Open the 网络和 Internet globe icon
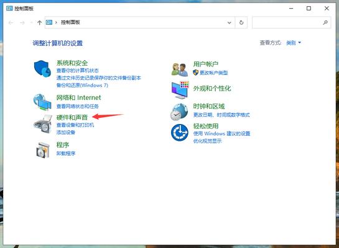339x248 pixels. point(42,102)
